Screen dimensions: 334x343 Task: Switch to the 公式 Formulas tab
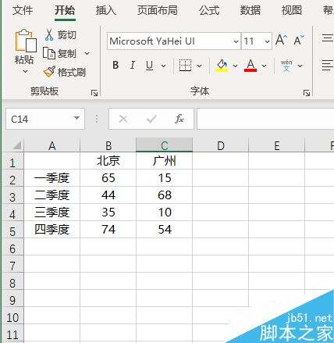[209, 10]
